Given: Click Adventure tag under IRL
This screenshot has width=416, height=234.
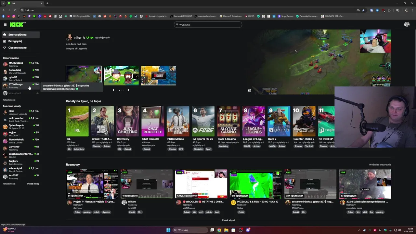Looking at the screenshot, I should [79, 149].
